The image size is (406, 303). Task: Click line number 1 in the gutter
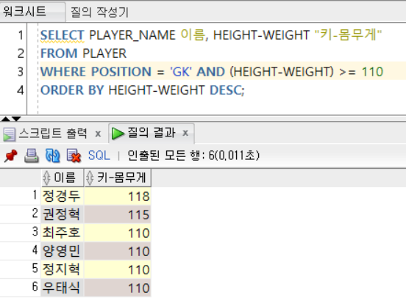(21, 35)
